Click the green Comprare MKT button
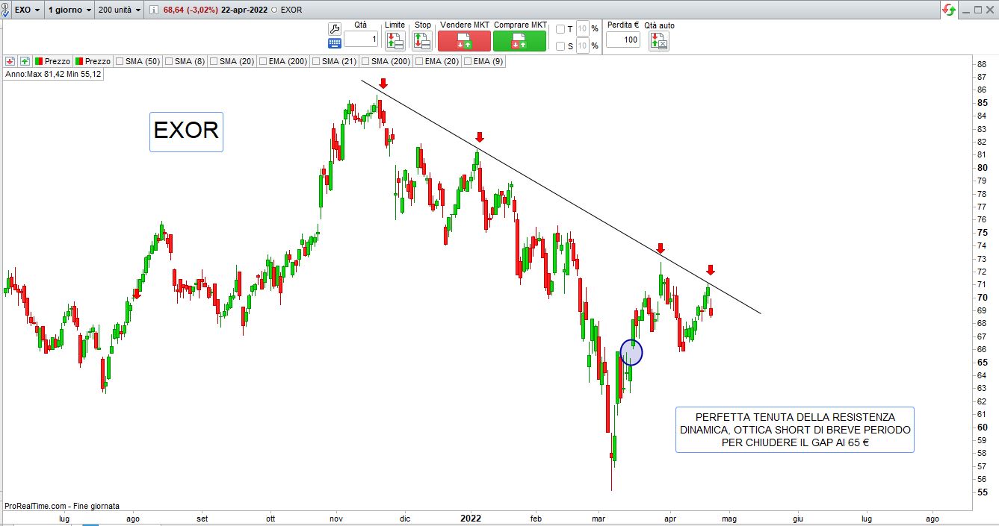Viewport: 999px width, 526px height. pos(520,41)
